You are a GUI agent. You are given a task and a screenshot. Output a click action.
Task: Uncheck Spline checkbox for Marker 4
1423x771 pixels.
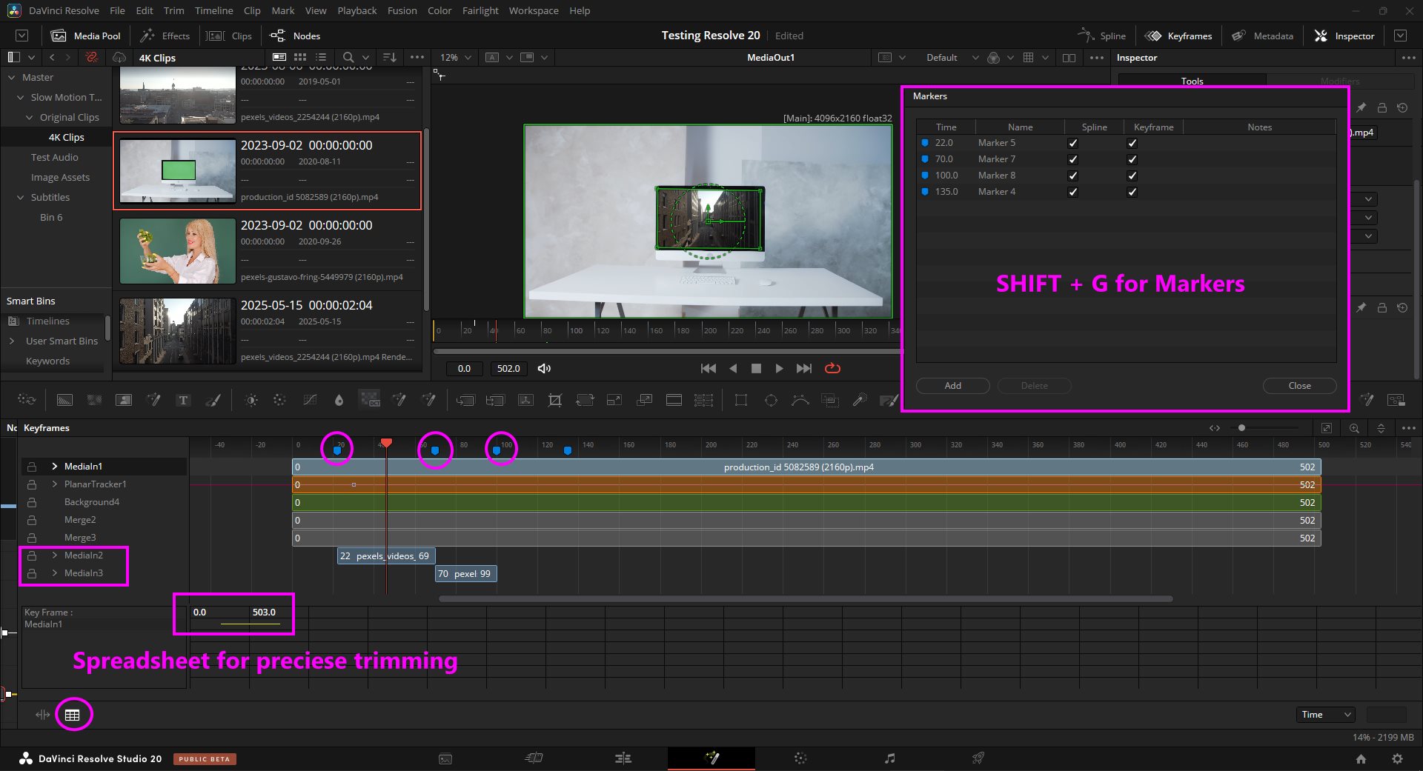tap(1072, 192)
